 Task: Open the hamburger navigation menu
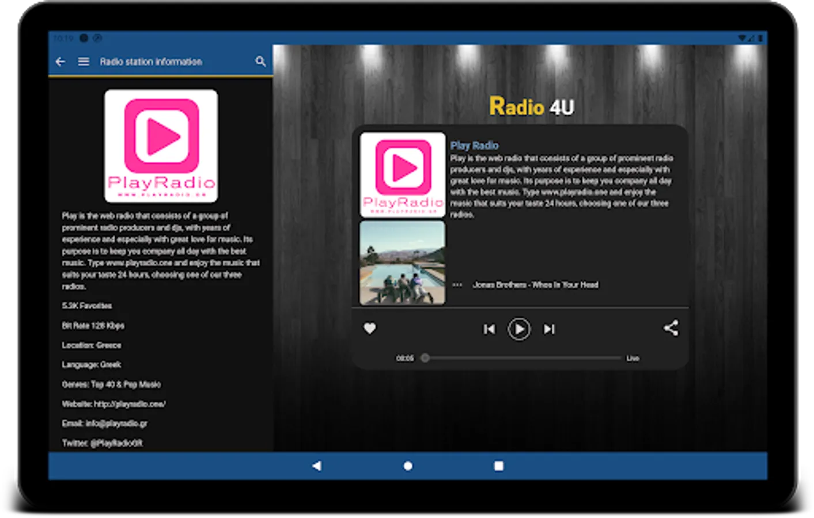coord(84,62)
